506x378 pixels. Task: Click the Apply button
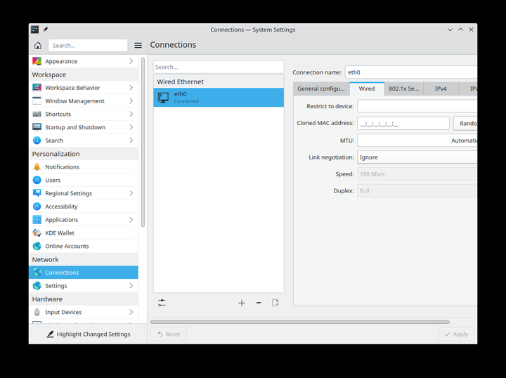pos(456,334)
